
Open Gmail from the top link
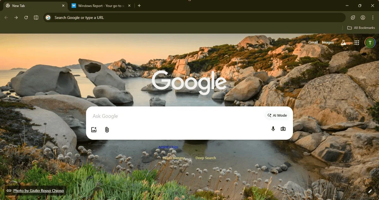[x=313, y=42]
